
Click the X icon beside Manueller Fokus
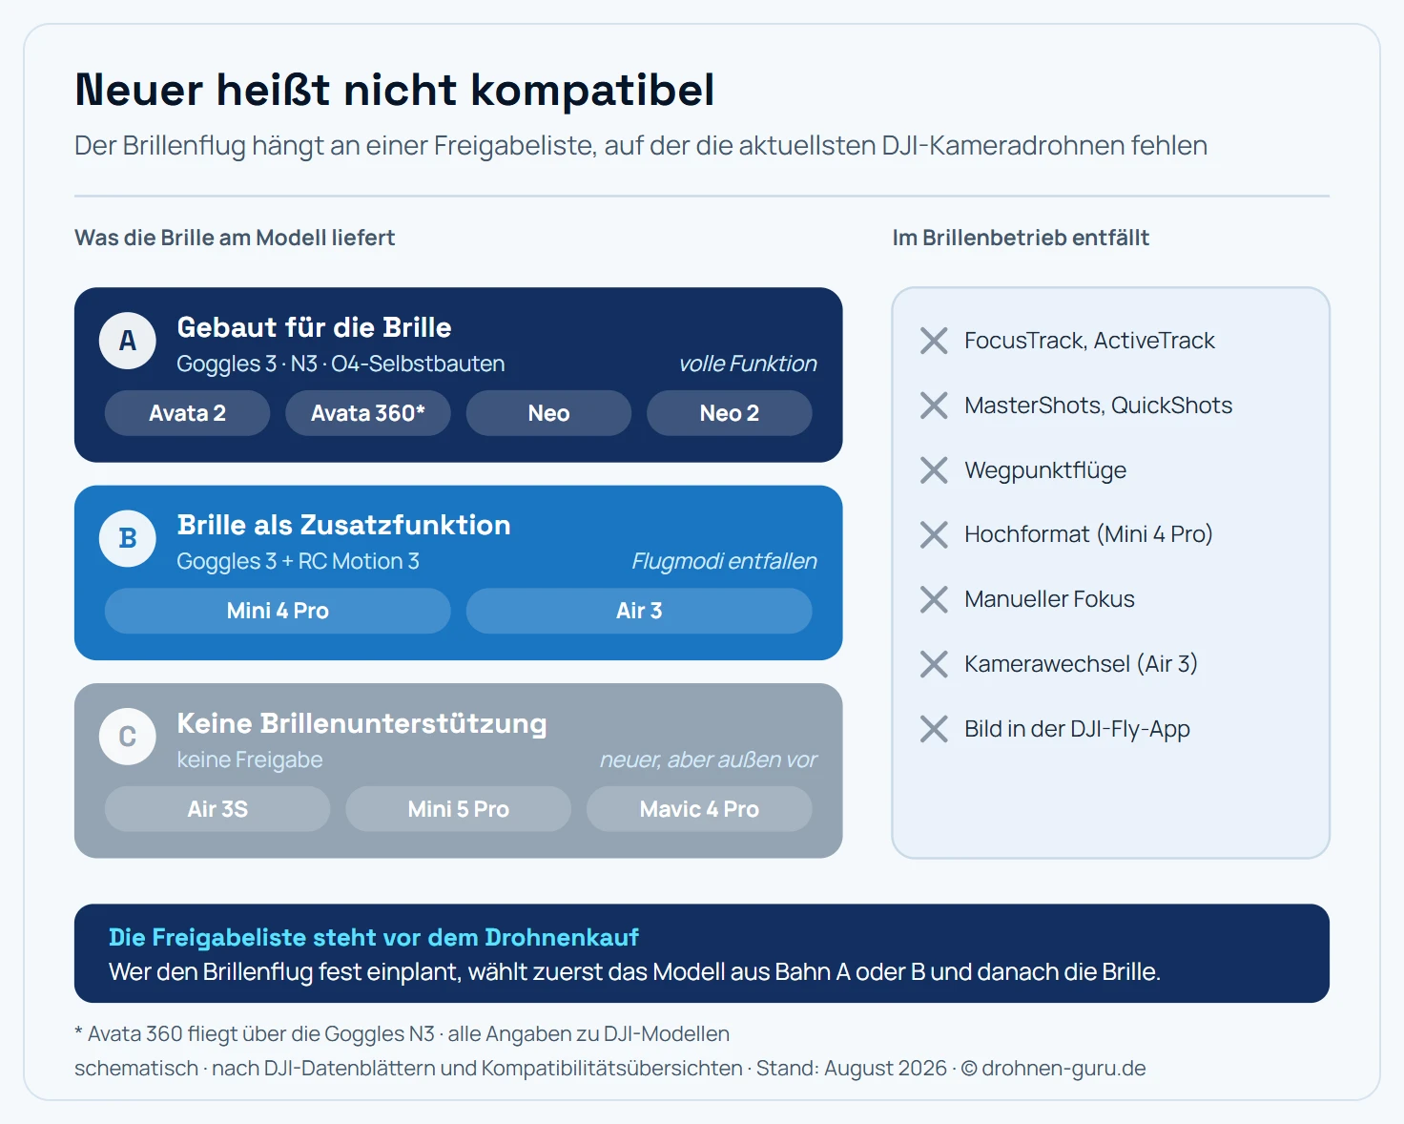point(934,599)
